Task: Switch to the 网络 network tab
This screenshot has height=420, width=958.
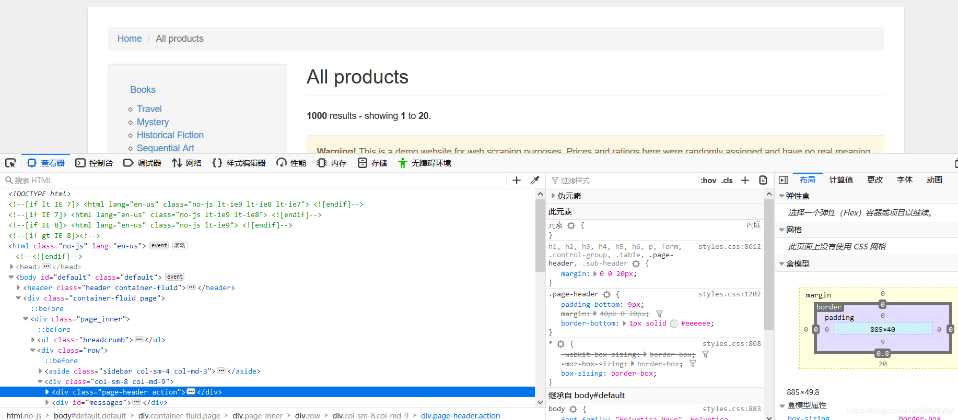Action: [x=187, y=163]
